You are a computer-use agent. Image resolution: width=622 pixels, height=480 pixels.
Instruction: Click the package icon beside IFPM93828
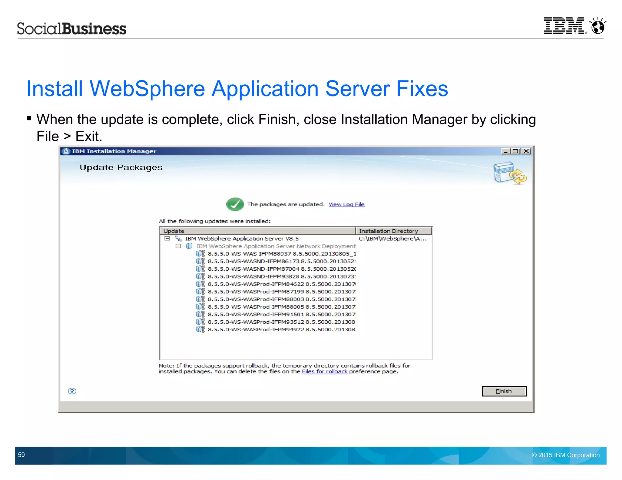coord(201,276)
